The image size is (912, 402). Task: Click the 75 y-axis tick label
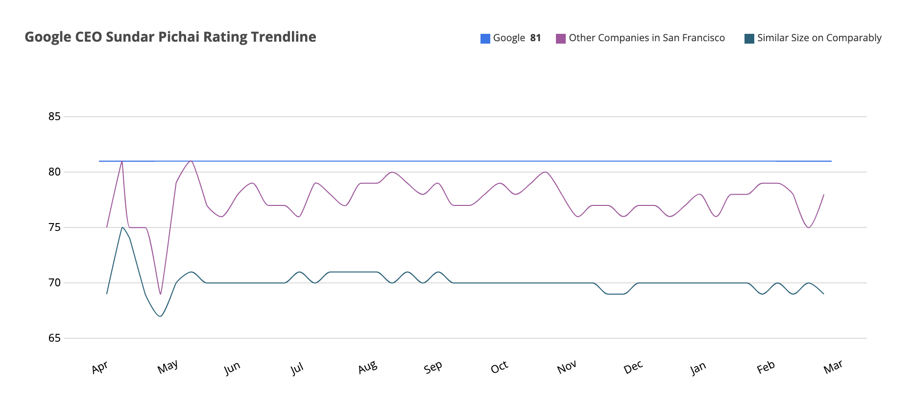tap(54, 227)
